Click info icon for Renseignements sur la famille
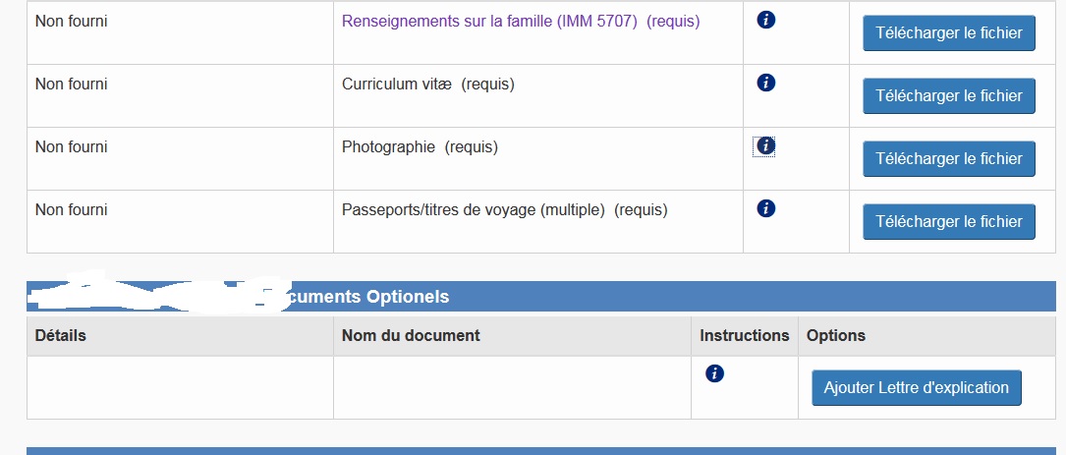 [x=766, y=20]
